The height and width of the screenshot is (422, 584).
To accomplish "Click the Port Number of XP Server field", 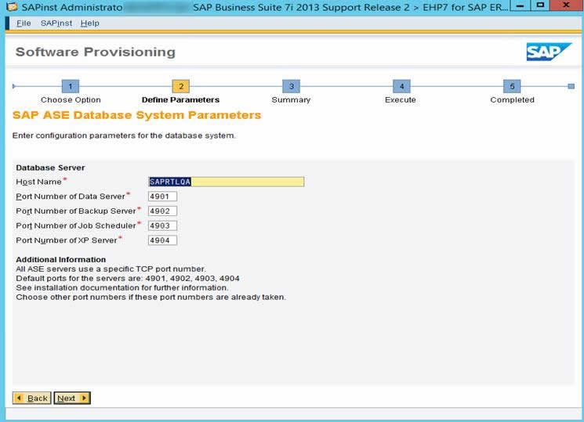I will (162, 240).
